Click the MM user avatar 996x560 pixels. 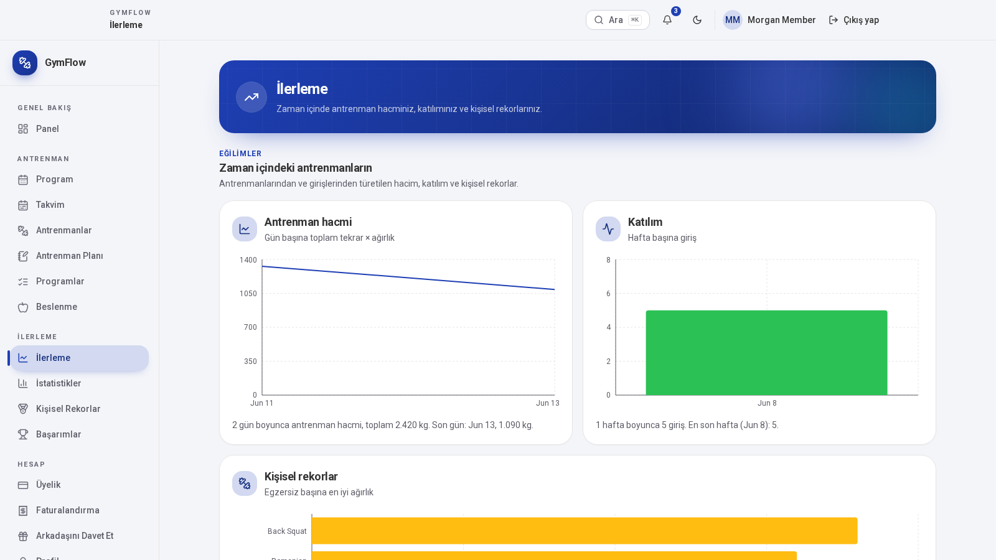733,20
